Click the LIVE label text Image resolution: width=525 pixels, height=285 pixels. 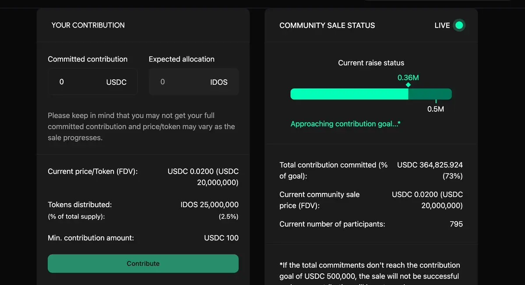(442, 25)
